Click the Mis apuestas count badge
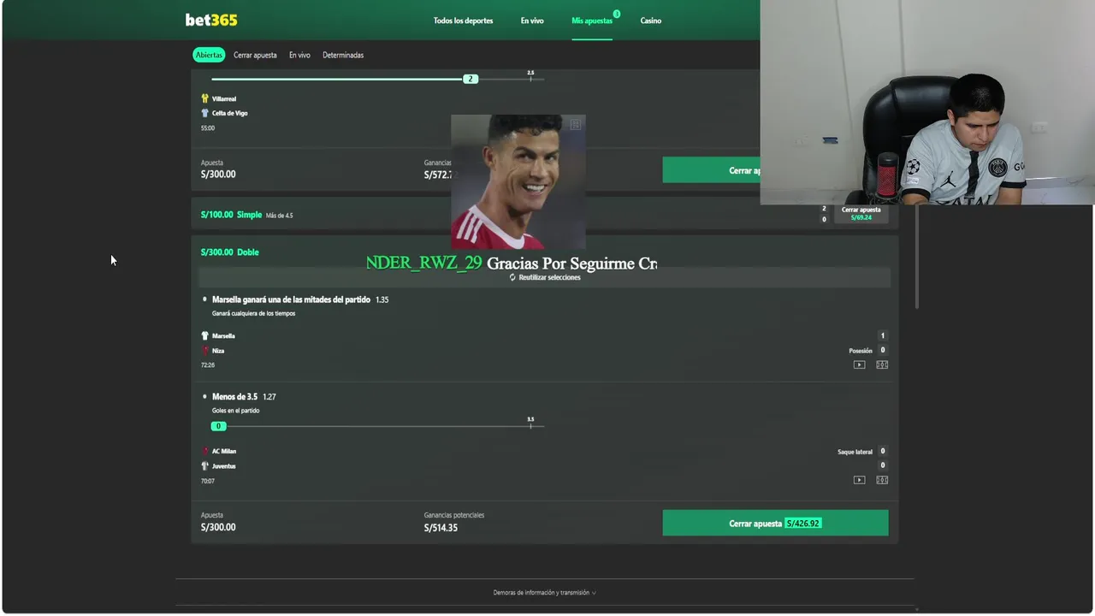The height and width of the screenshot is (616, 1095). tap(616, 14)
